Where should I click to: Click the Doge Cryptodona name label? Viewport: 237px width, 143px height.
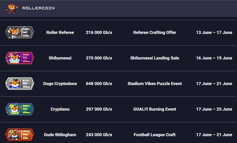coord(60,84)
